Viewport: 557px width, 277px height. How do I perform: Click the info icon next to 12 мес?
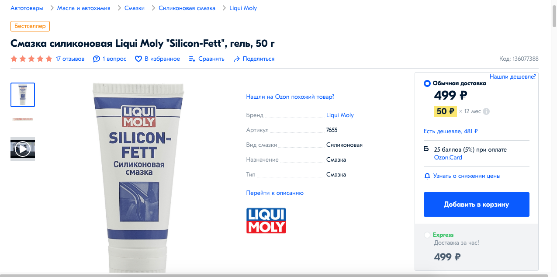tap(486, 111)
